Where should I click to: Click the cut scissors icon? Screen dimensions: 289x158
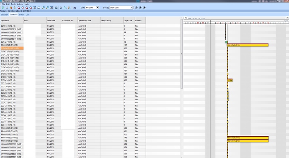point(61,8)
